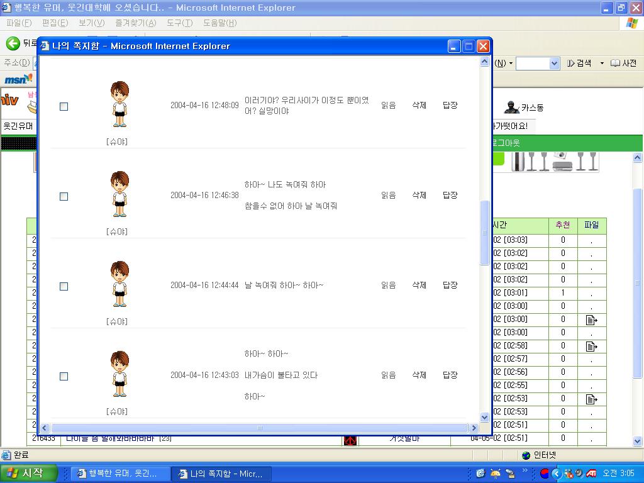Check the box for the 12:48:09 message
The height and width of the screenshot is (483, 644).
click(64, 106)
